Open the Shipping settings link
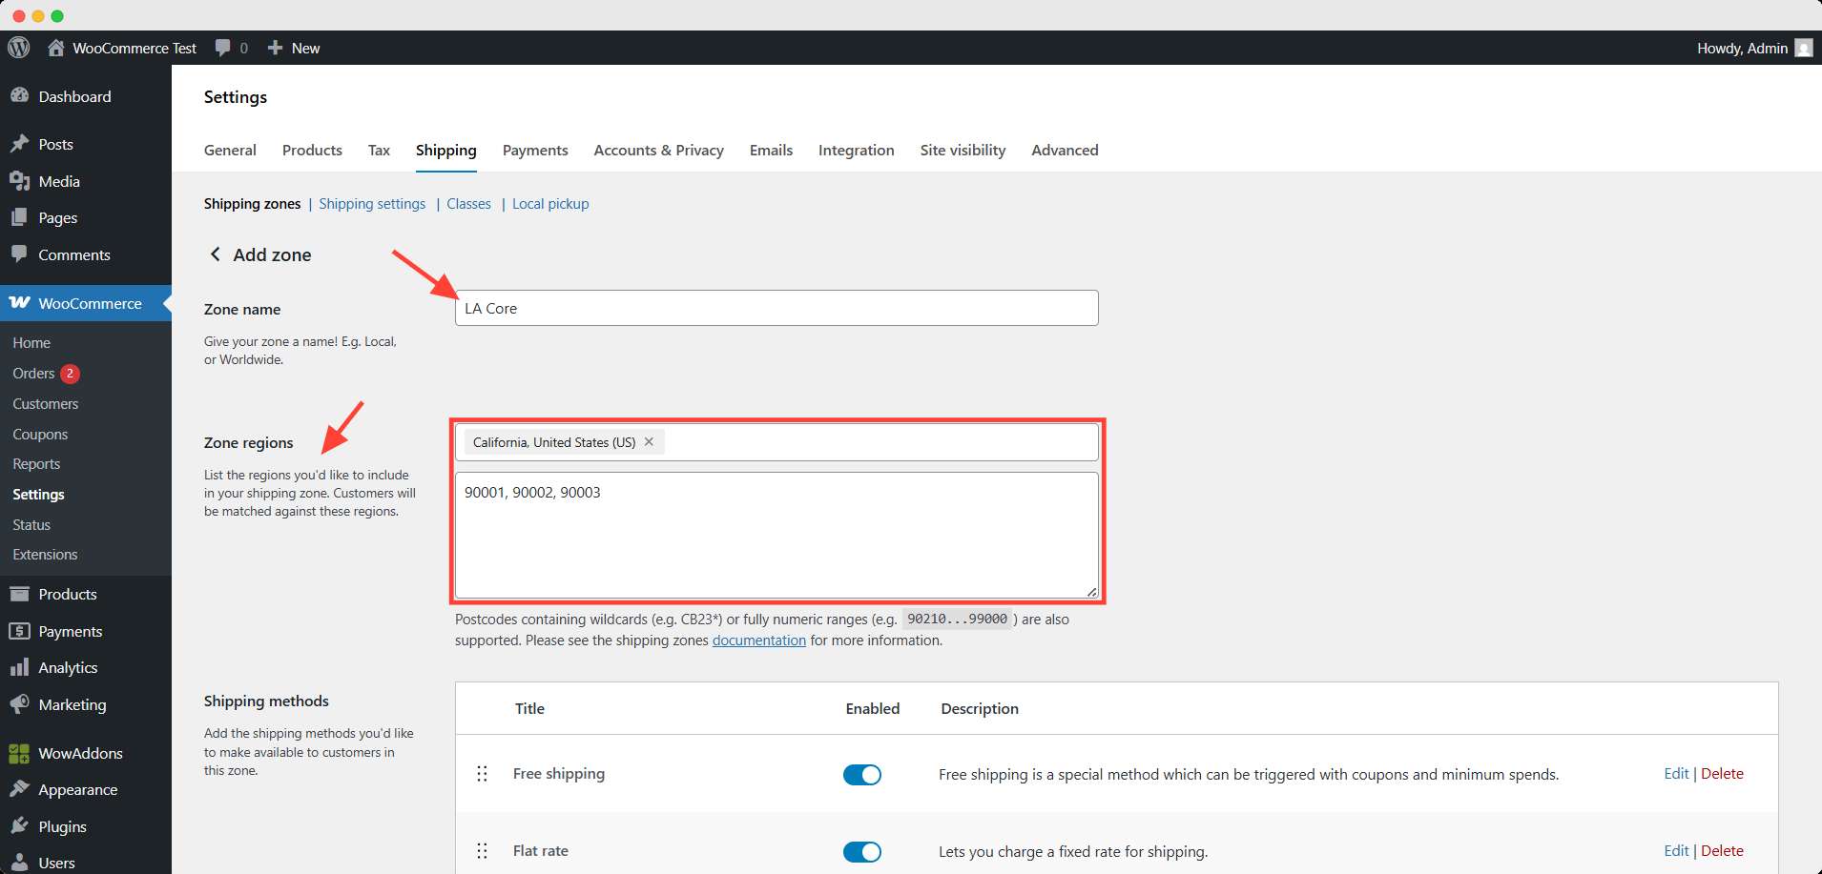1822x874 pixels. (x=372, y=203)
